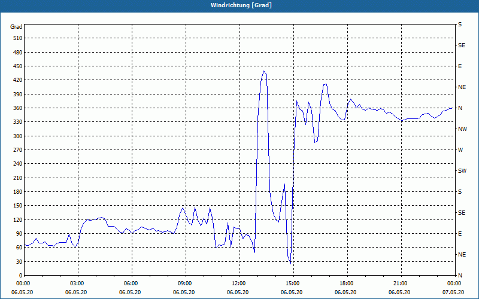This screenshot has height=299, width=479.
Task: Click the 300 y-axis label
Action: point(18,136)
